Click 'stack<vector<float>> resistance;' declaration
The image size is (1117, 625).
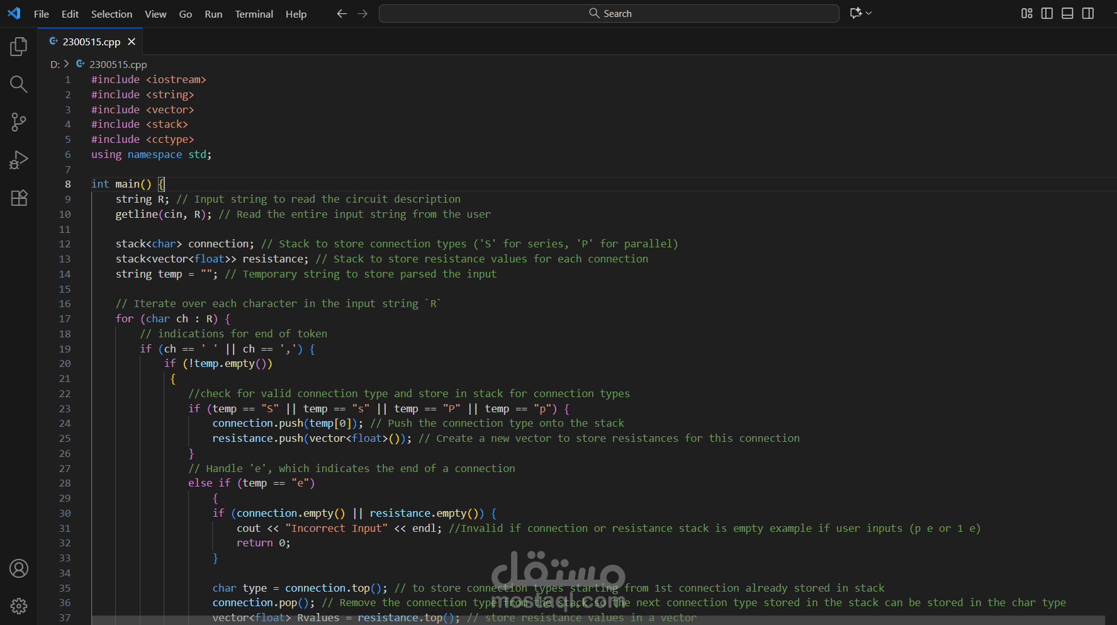212,259
